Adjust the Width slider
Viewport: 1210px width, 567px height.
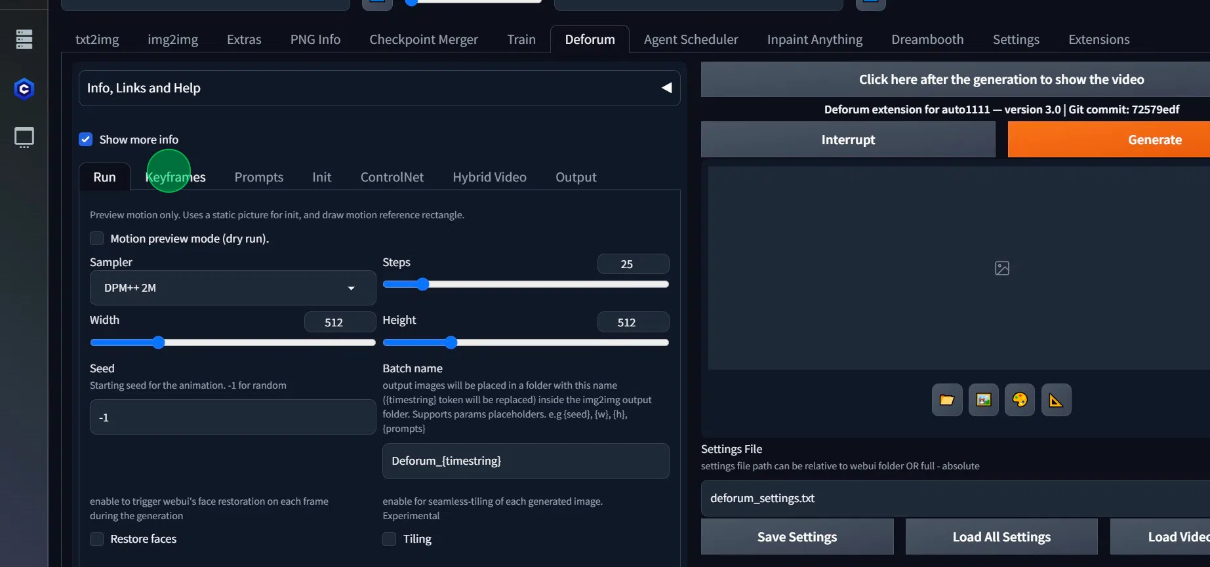pos(233,343)
